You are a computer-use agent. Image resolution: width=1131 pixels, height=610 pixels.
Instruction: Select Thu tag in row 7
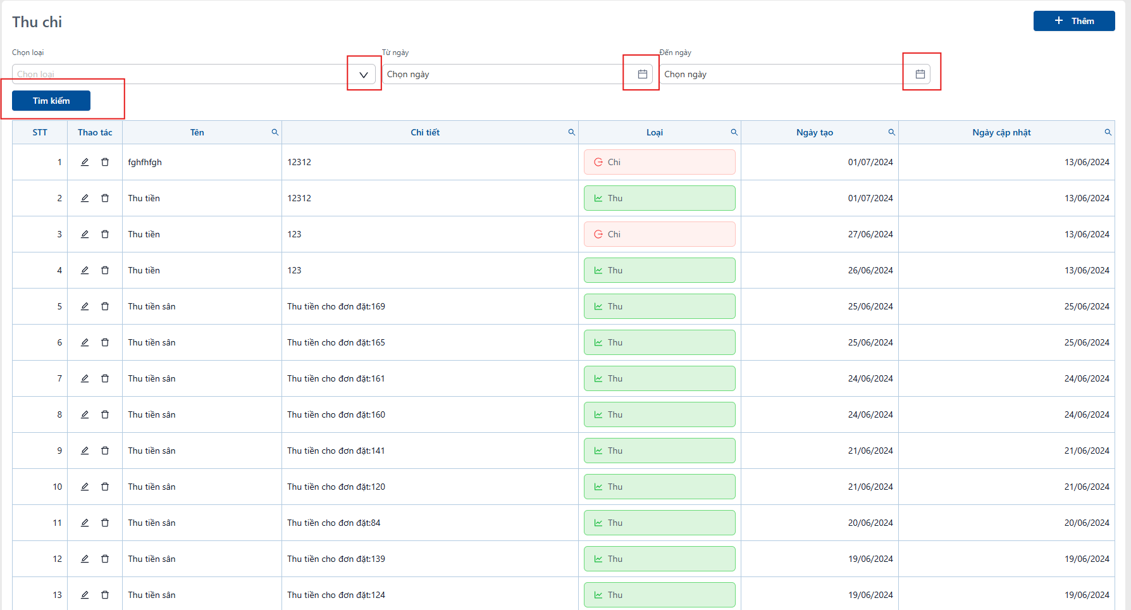click(660, 378)
